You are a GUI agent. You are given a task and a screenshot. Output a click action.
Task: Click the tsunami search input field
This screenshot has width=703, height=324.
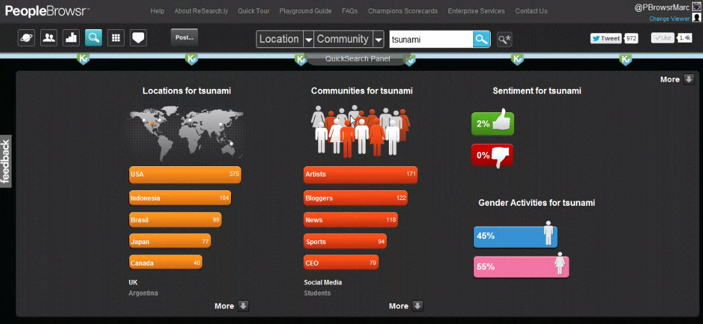430,40
